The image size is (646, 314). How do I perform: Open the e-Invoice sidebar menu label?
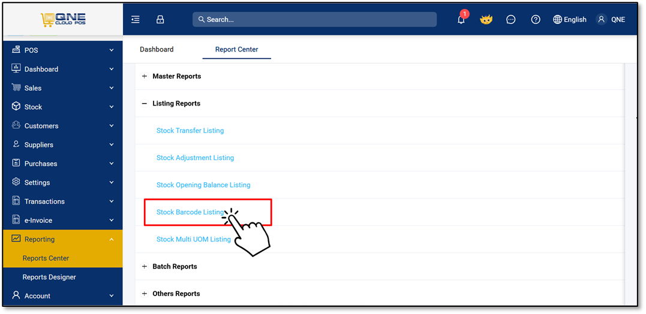(x=38, y=220)
